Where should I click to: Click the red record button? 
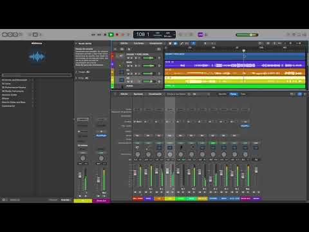click(117, 34)
